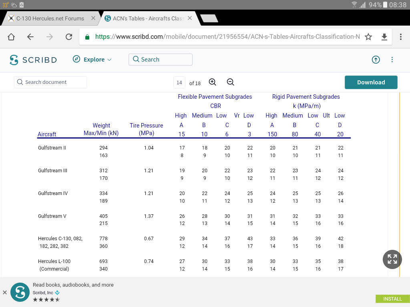Click the Scribd app icon in ad
Image resolution: width=410 pixels, height=307 pixels.
coord(20,292)
